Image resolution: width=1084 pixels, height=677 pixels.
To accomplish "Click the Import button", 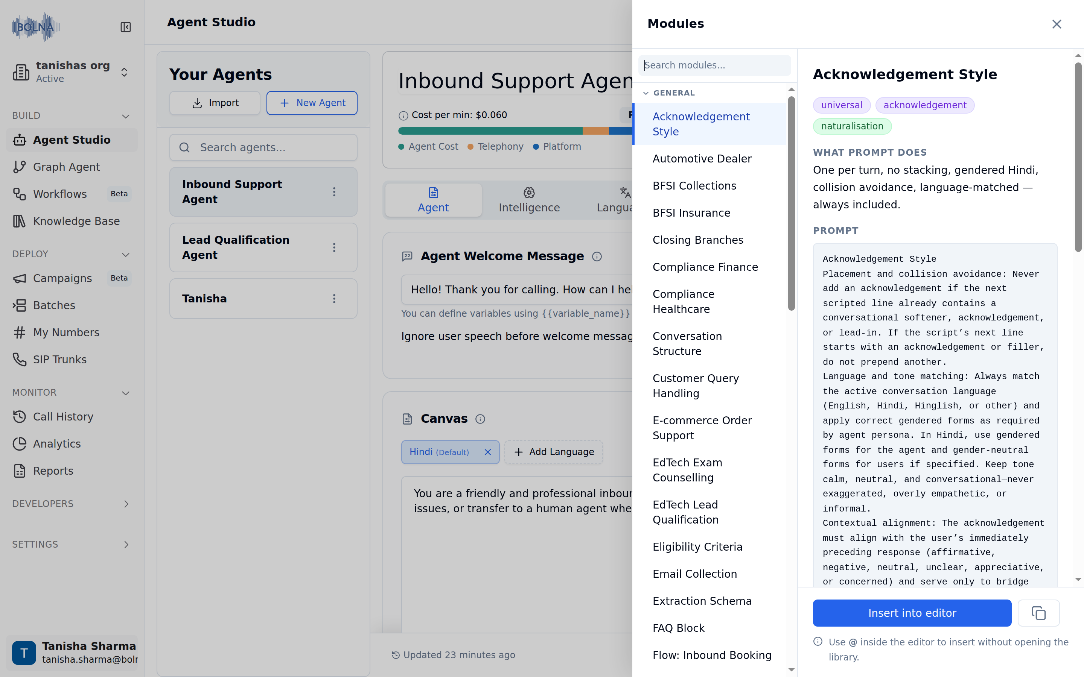I will pyautogui.click(x=215, y=103).
